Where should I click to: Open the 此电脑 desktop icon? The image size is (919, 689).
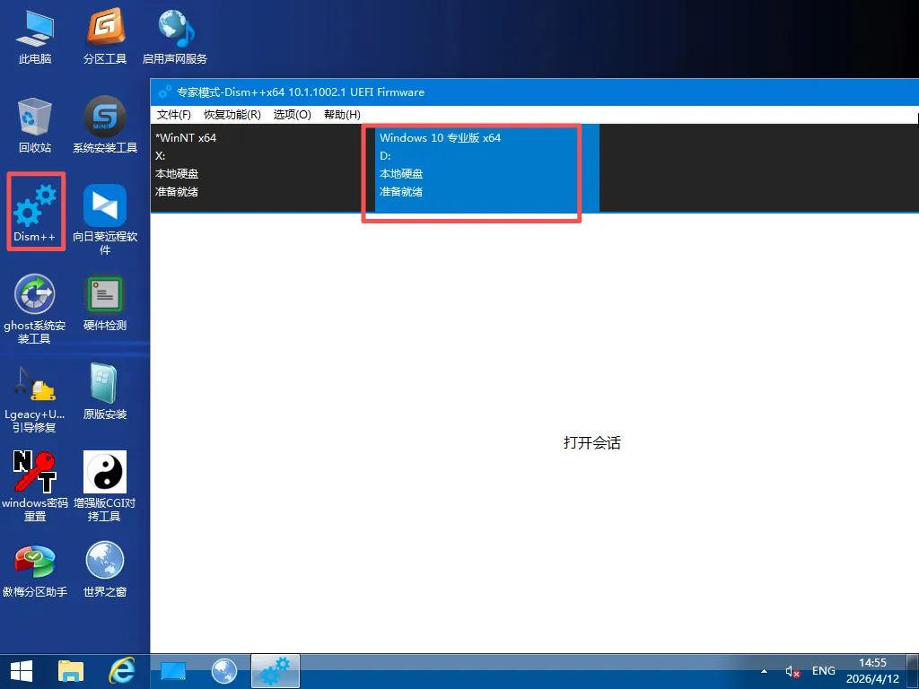[x=35, y=38]
